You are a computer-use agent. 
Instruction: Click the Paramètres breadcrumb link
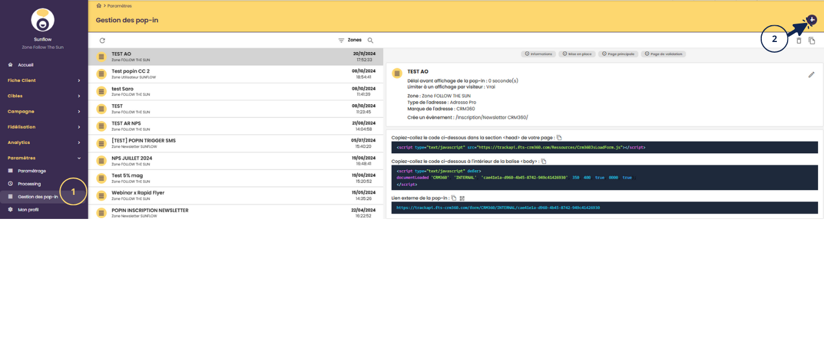(x=119, y=6)
